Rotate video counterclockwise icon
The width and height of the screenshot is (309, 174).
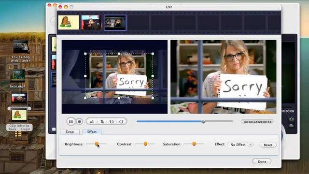112,121
